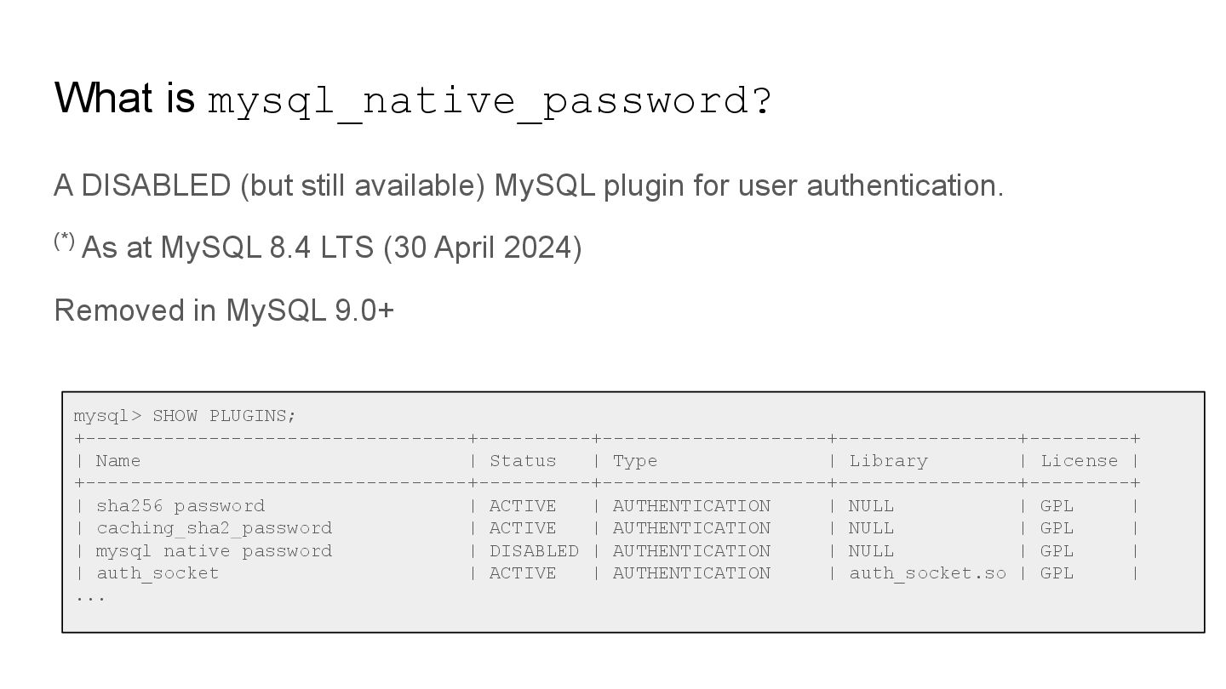Click the SHOW PLUGINS command text
Viewport: 1226px width, 689px height.
click(224, 416)
